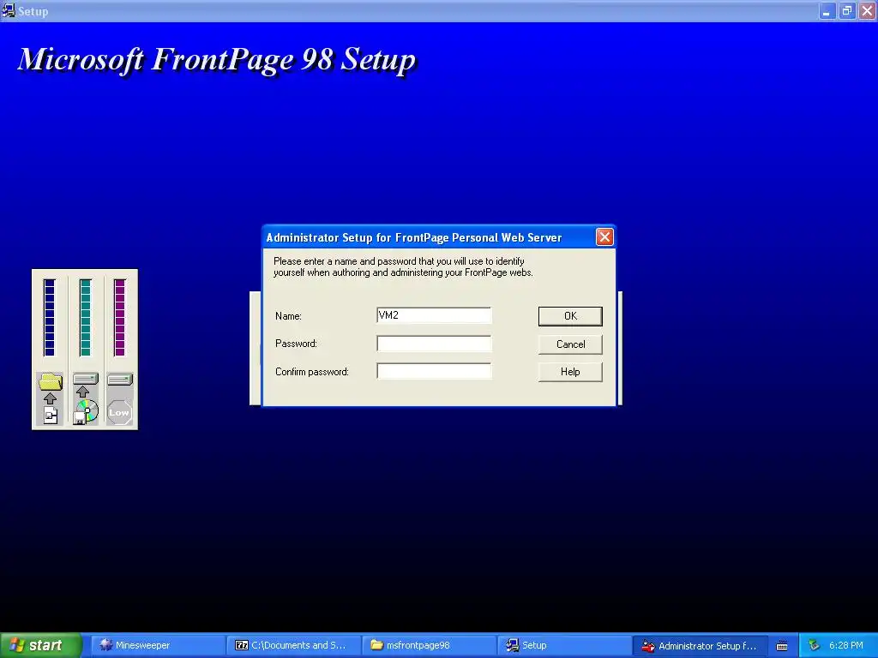
Task: Switch to msfrontpage98 folder in taskbar
Action: pos(430,645)
